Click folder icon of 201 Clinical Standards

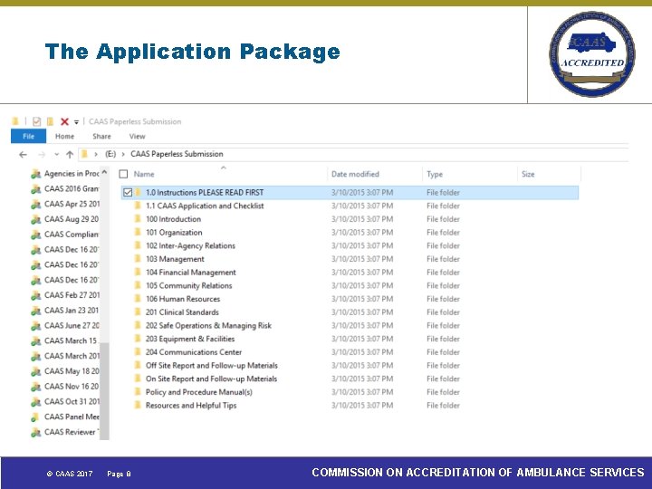click(x=138, y=312)
